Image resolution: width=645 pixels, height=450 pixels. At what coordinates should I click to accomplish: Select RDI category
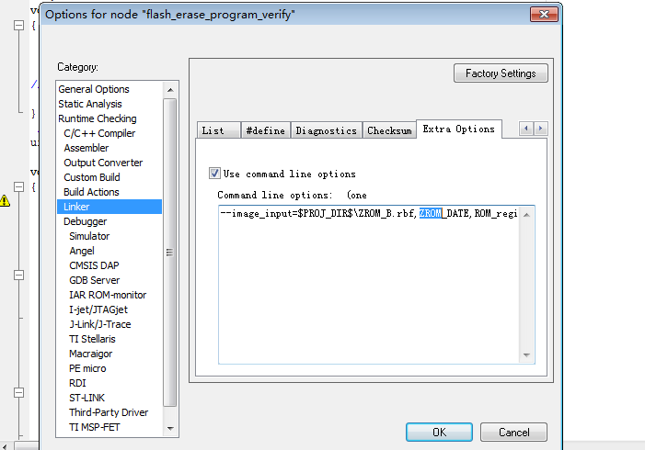(77, 383)
